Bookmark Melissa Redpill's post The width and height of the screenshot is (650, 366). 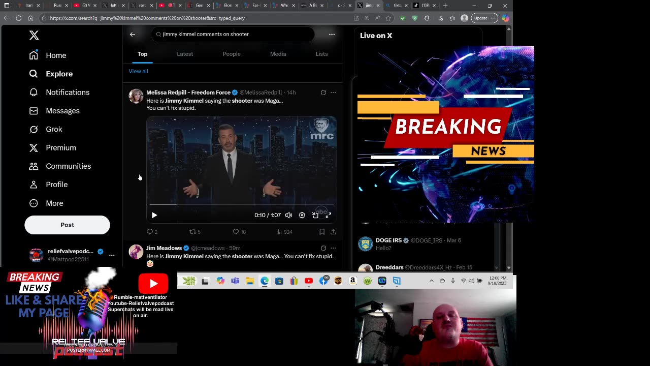pyautogui.click(x=322, y=232)
